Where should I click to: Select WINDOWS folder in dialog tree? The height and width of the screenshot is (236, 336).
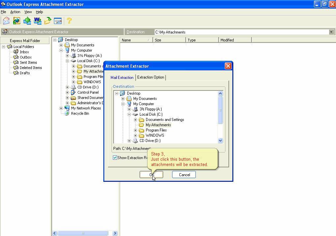point(155,135)
